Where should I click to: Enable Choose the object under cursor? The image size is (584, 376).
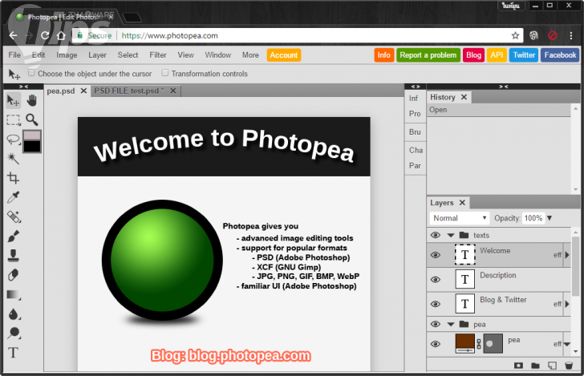31,73
